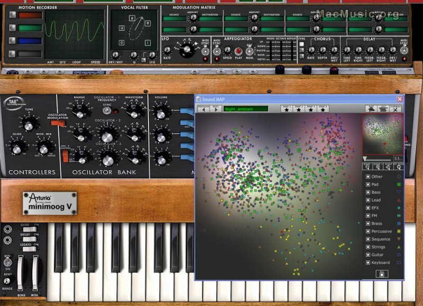The height and width of the screenshot is (306, 423).
Task: Enable Oscillator 1 Sync button
Action: tap(107, 110)
